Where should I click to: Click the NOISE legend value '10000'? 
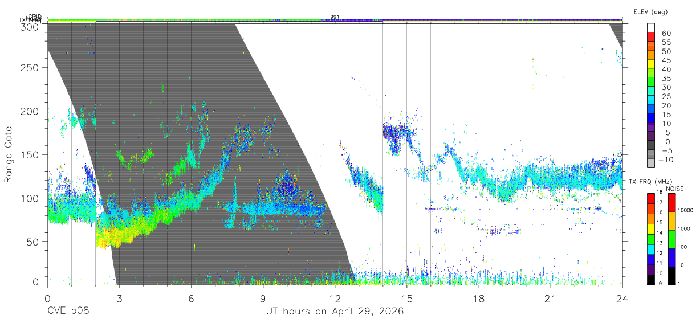point(686,210)
